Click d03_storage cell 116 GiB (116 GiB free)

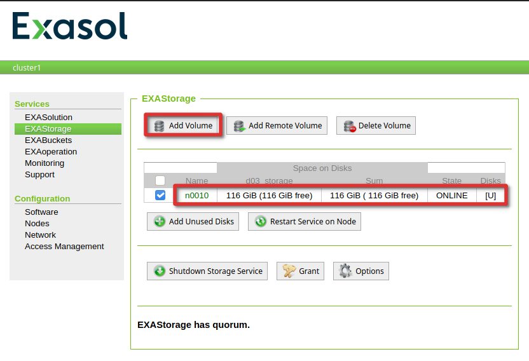(269, 195)
